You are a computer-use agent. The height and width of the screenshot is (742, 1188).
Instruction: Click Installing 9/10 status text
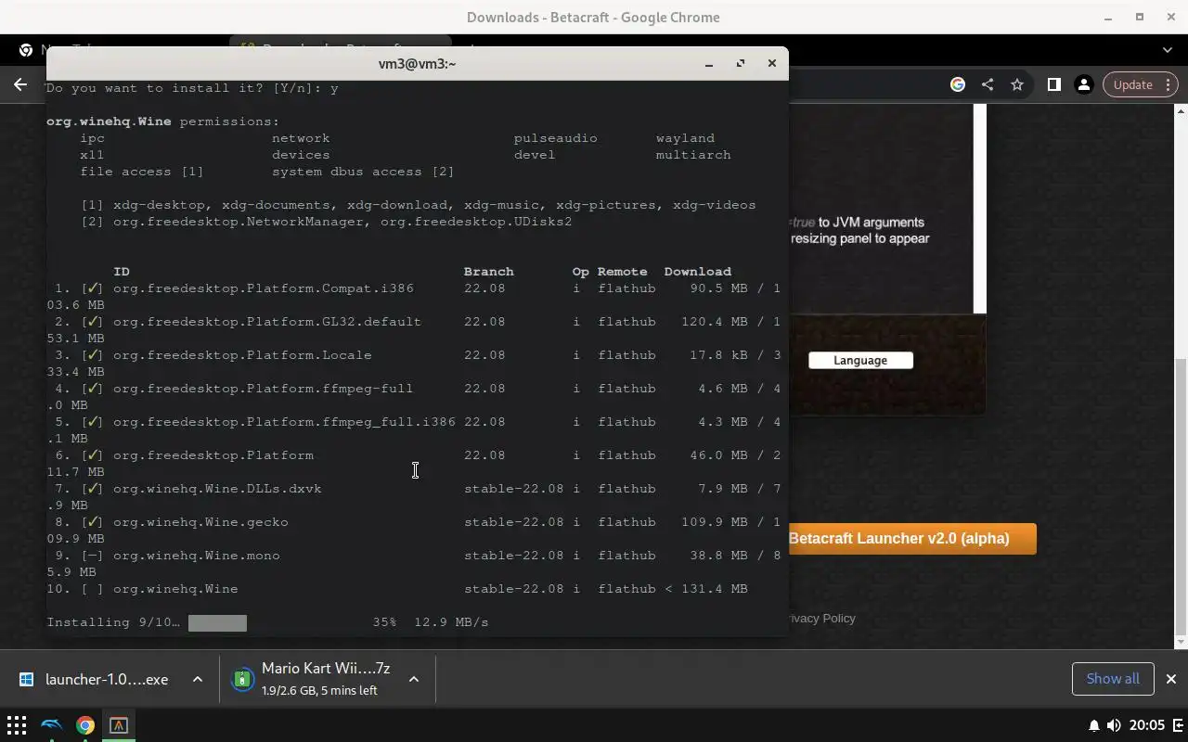[113, 622]
